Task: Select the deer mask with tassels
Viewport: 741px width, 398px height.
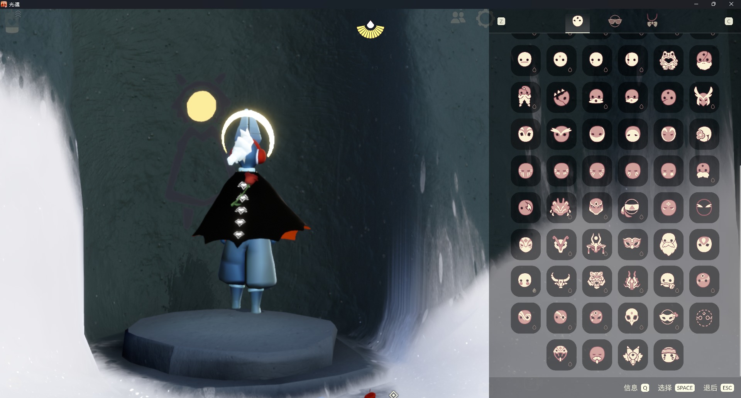Action: (597, 244)
